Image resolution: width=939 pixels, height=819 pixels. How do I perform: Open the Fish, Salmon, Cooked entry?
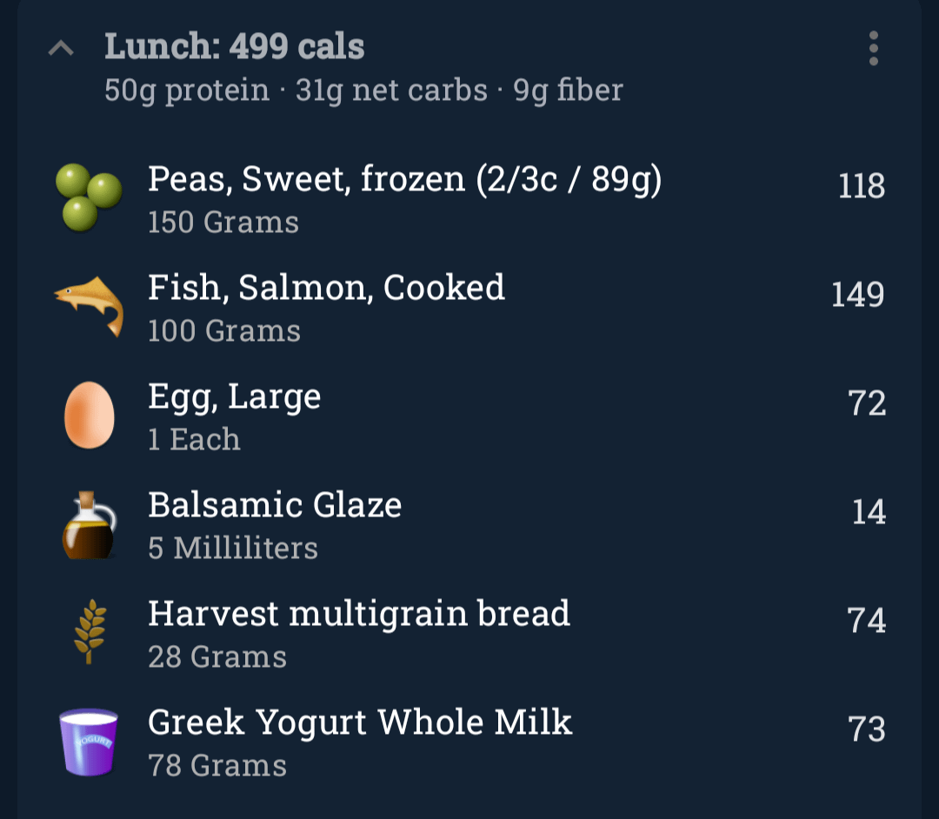pos(326,288)
